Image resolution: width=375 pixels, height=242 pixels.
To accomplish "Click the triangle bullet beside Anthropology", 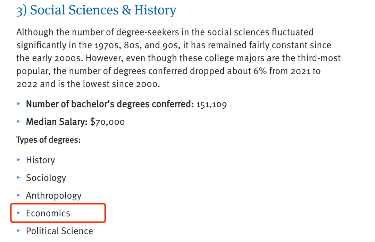I will (19, 195).
